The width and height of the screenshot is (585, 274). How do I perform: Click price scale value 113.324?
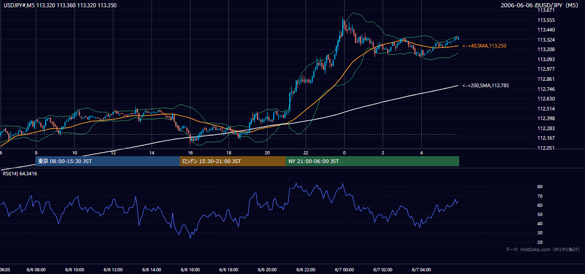[546, 40]
